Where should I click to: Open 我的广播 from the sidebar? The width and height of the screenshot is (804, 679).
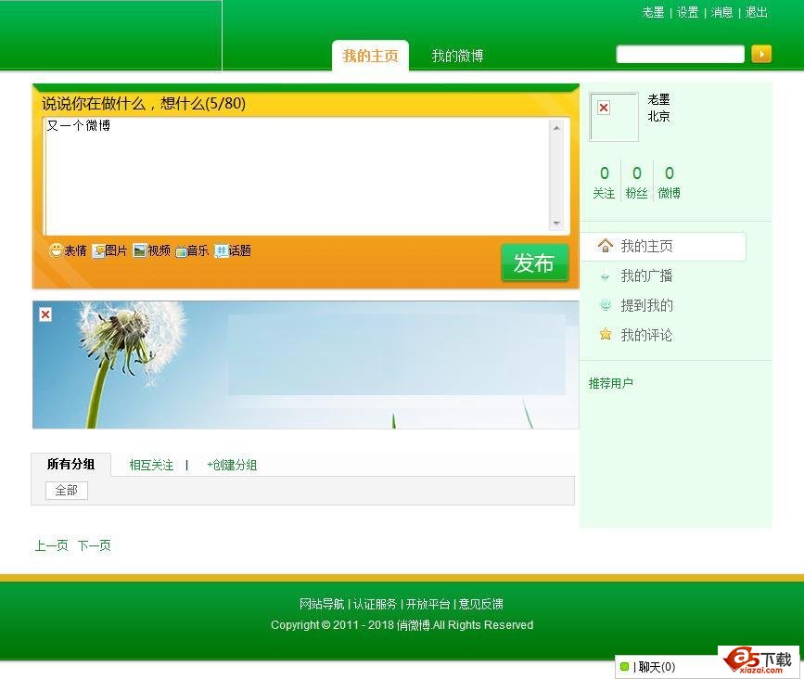(x=646, y=276)
